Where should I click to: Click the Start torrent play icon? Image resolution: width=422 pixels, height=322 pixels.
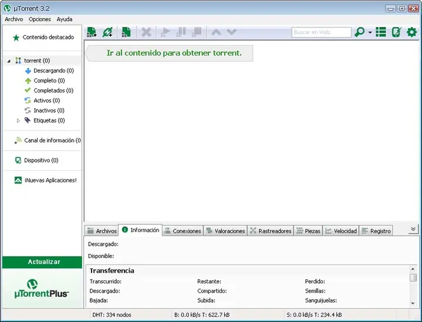[166, 32]
